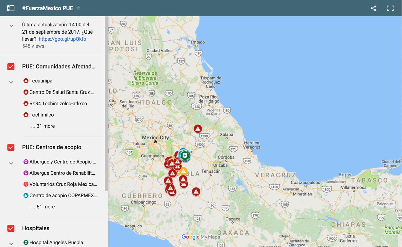Click the green hospital marker on map
The image size is (402, 247).
point(184,155)
